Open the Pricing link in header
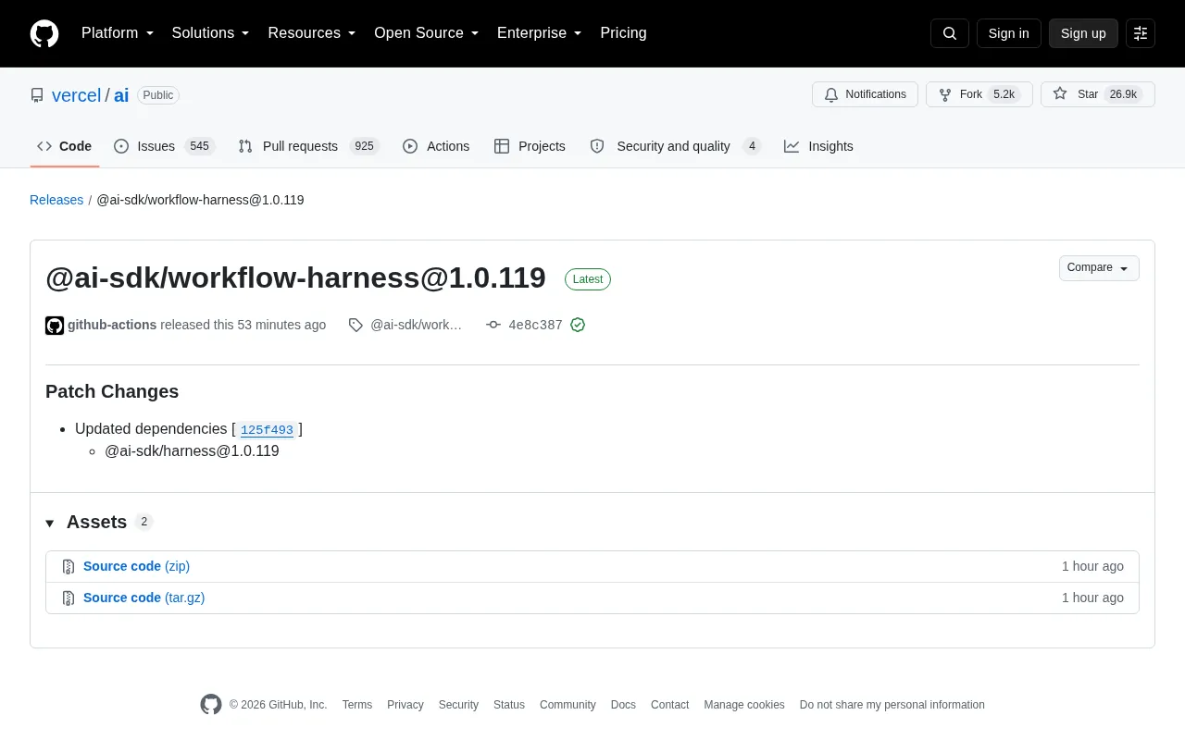The width and height of the screenshot is (1185, 740). 623,33
